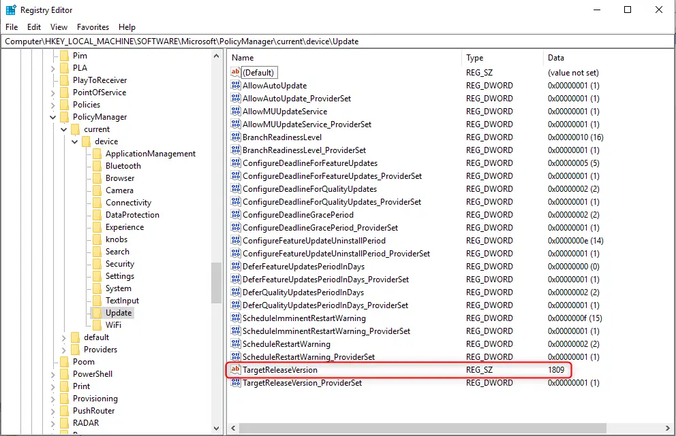Expand the PointOfService key node
Image resolution: width=676 pixels, height=436 pixels.
pos(52,93)
